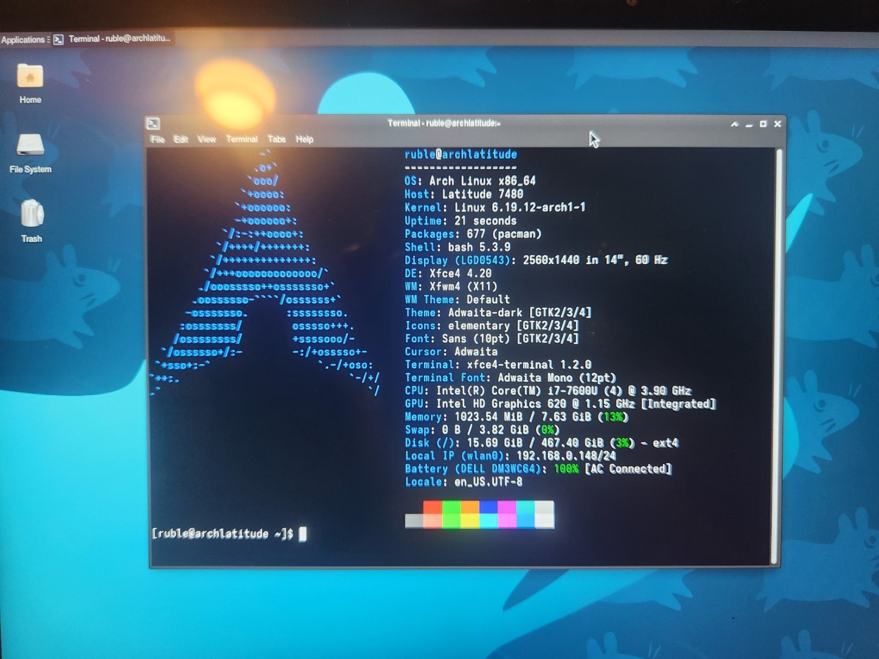This screenshot has width=879, height=659.
Task: Click the "Locale: en_US.UTF-8" line
Action: coord(464,482)
